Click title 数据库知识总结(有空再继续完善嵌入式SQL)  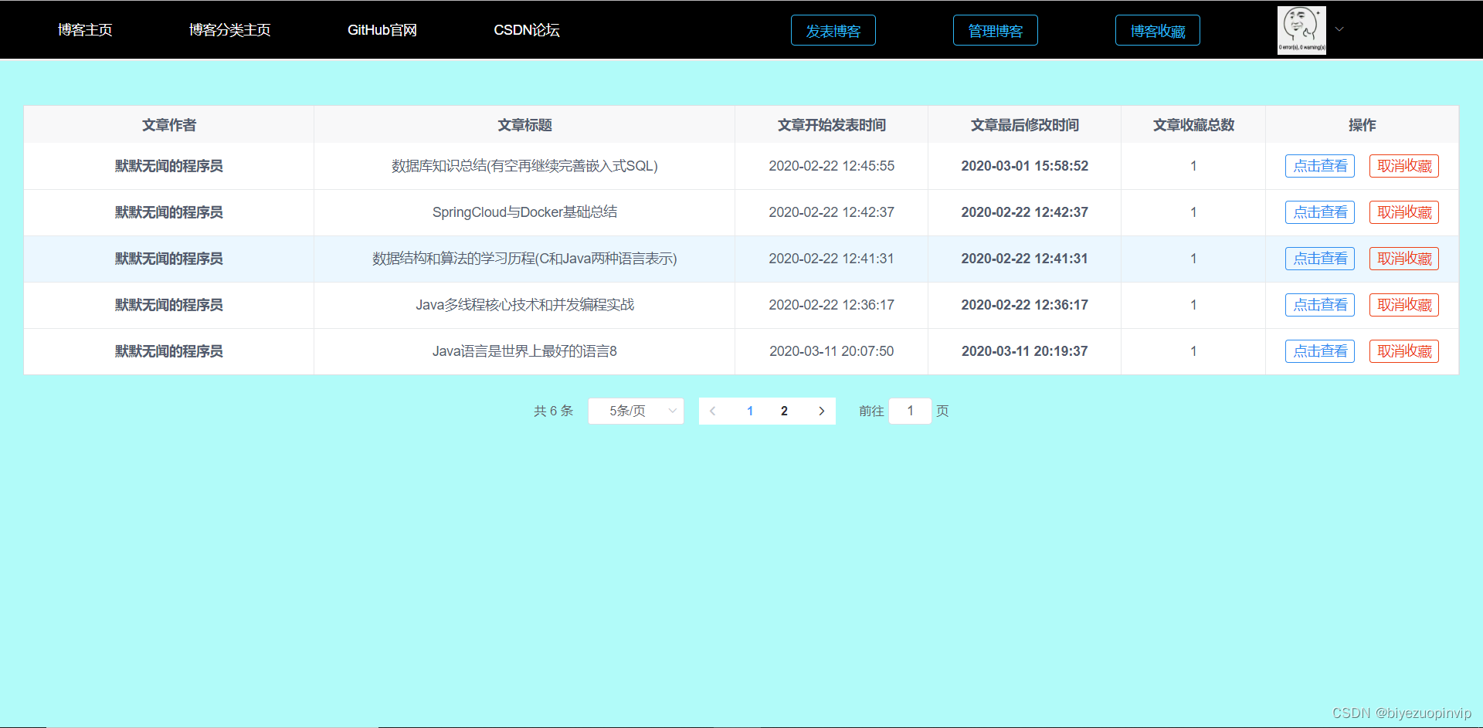pos(524,166)
